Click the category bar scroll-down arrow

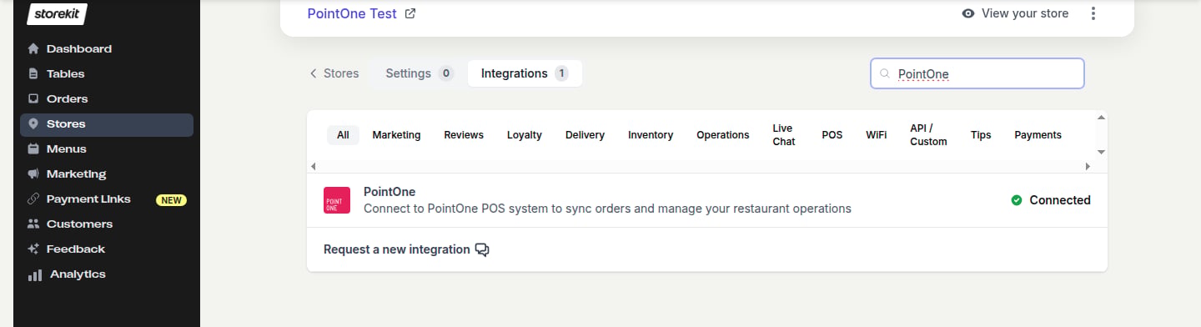[x=1101, y=152]
